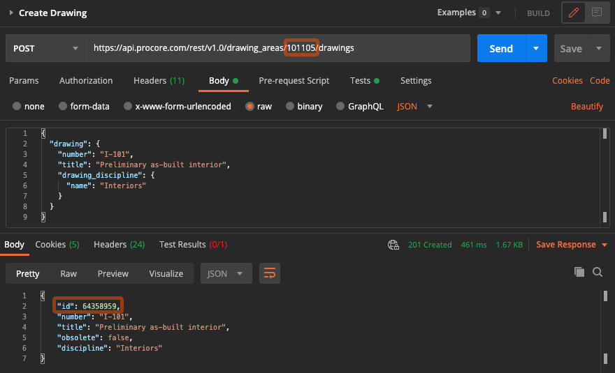
Task: Click the "obsolete": false response line
Action: click(x=94, y=337)
